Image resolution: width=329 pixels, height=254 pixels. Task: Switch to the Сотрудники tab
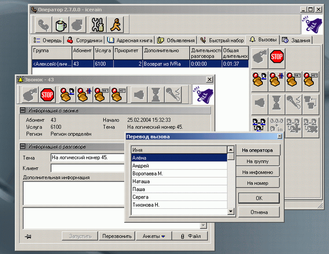point(85,40)
